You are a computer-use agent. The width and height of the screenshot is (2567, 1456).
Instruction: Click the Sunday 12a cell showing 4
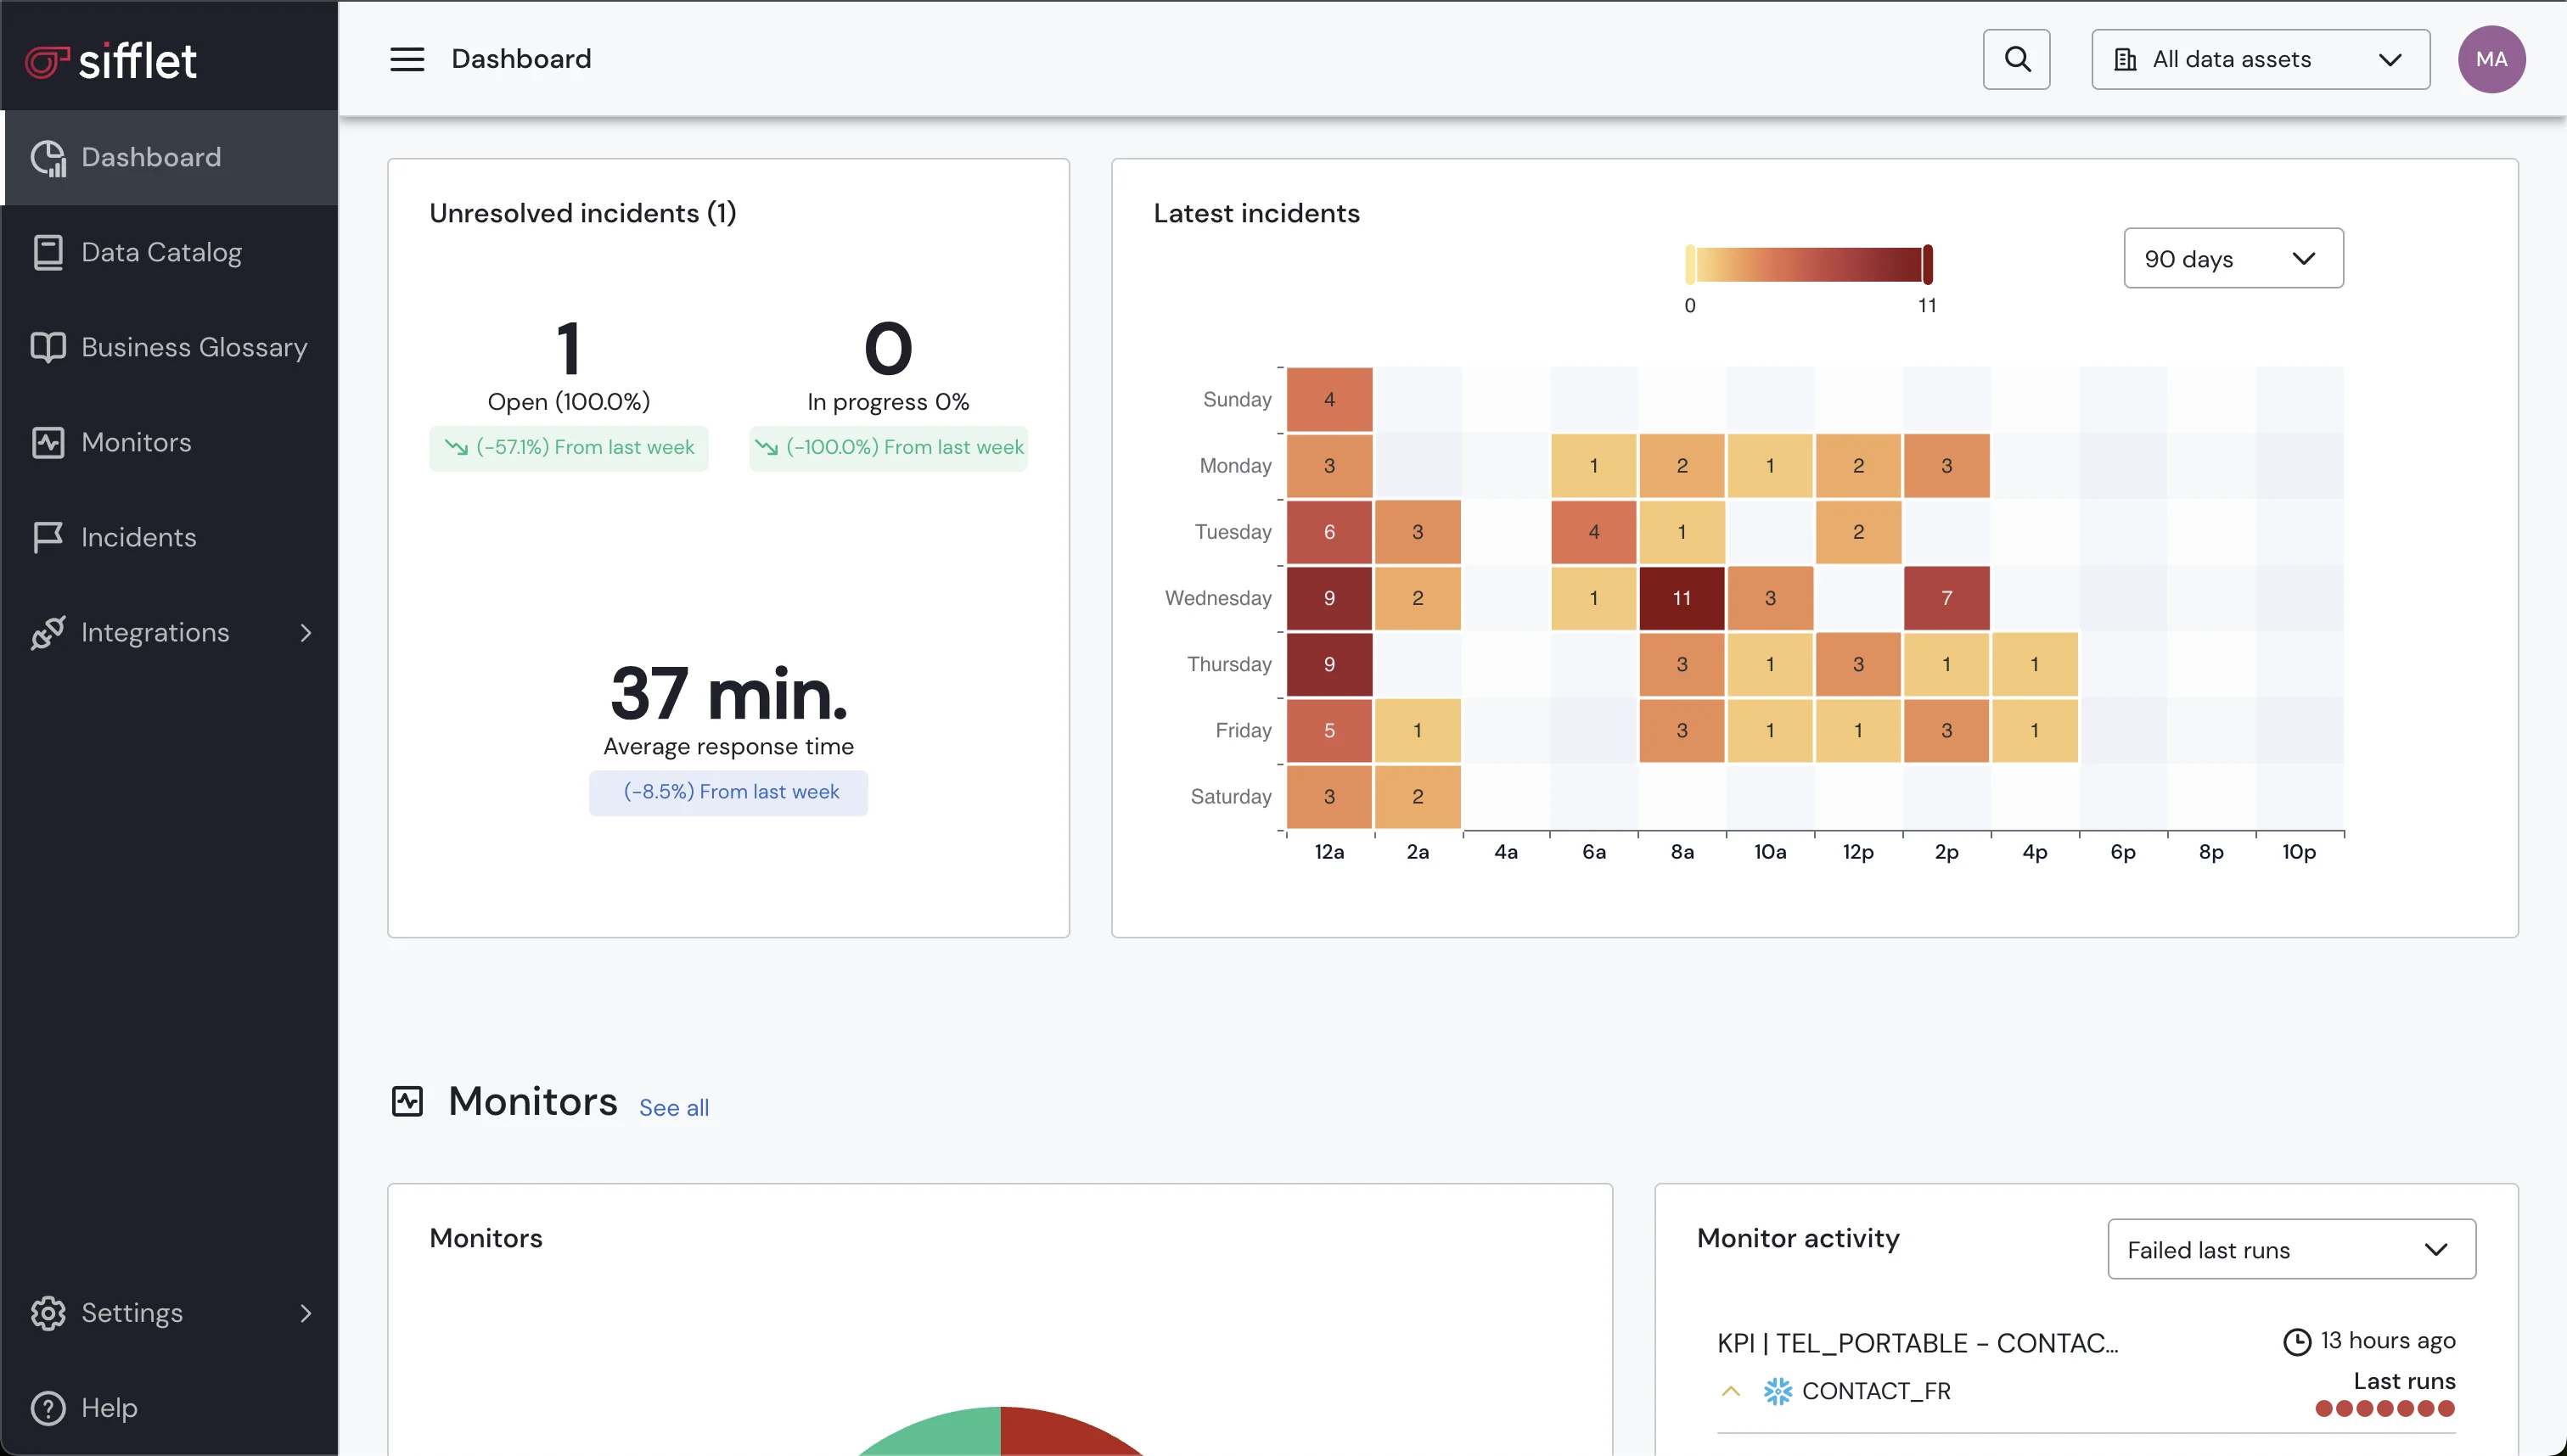(1328, 399)
